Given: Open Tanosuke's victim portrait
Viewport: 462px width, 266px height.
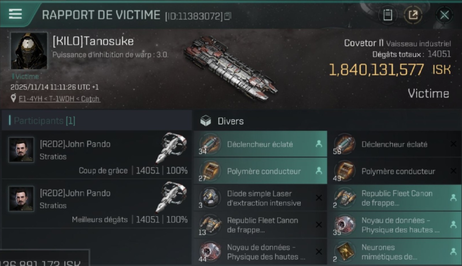Looking at the screenshot, I should [29, 51].
